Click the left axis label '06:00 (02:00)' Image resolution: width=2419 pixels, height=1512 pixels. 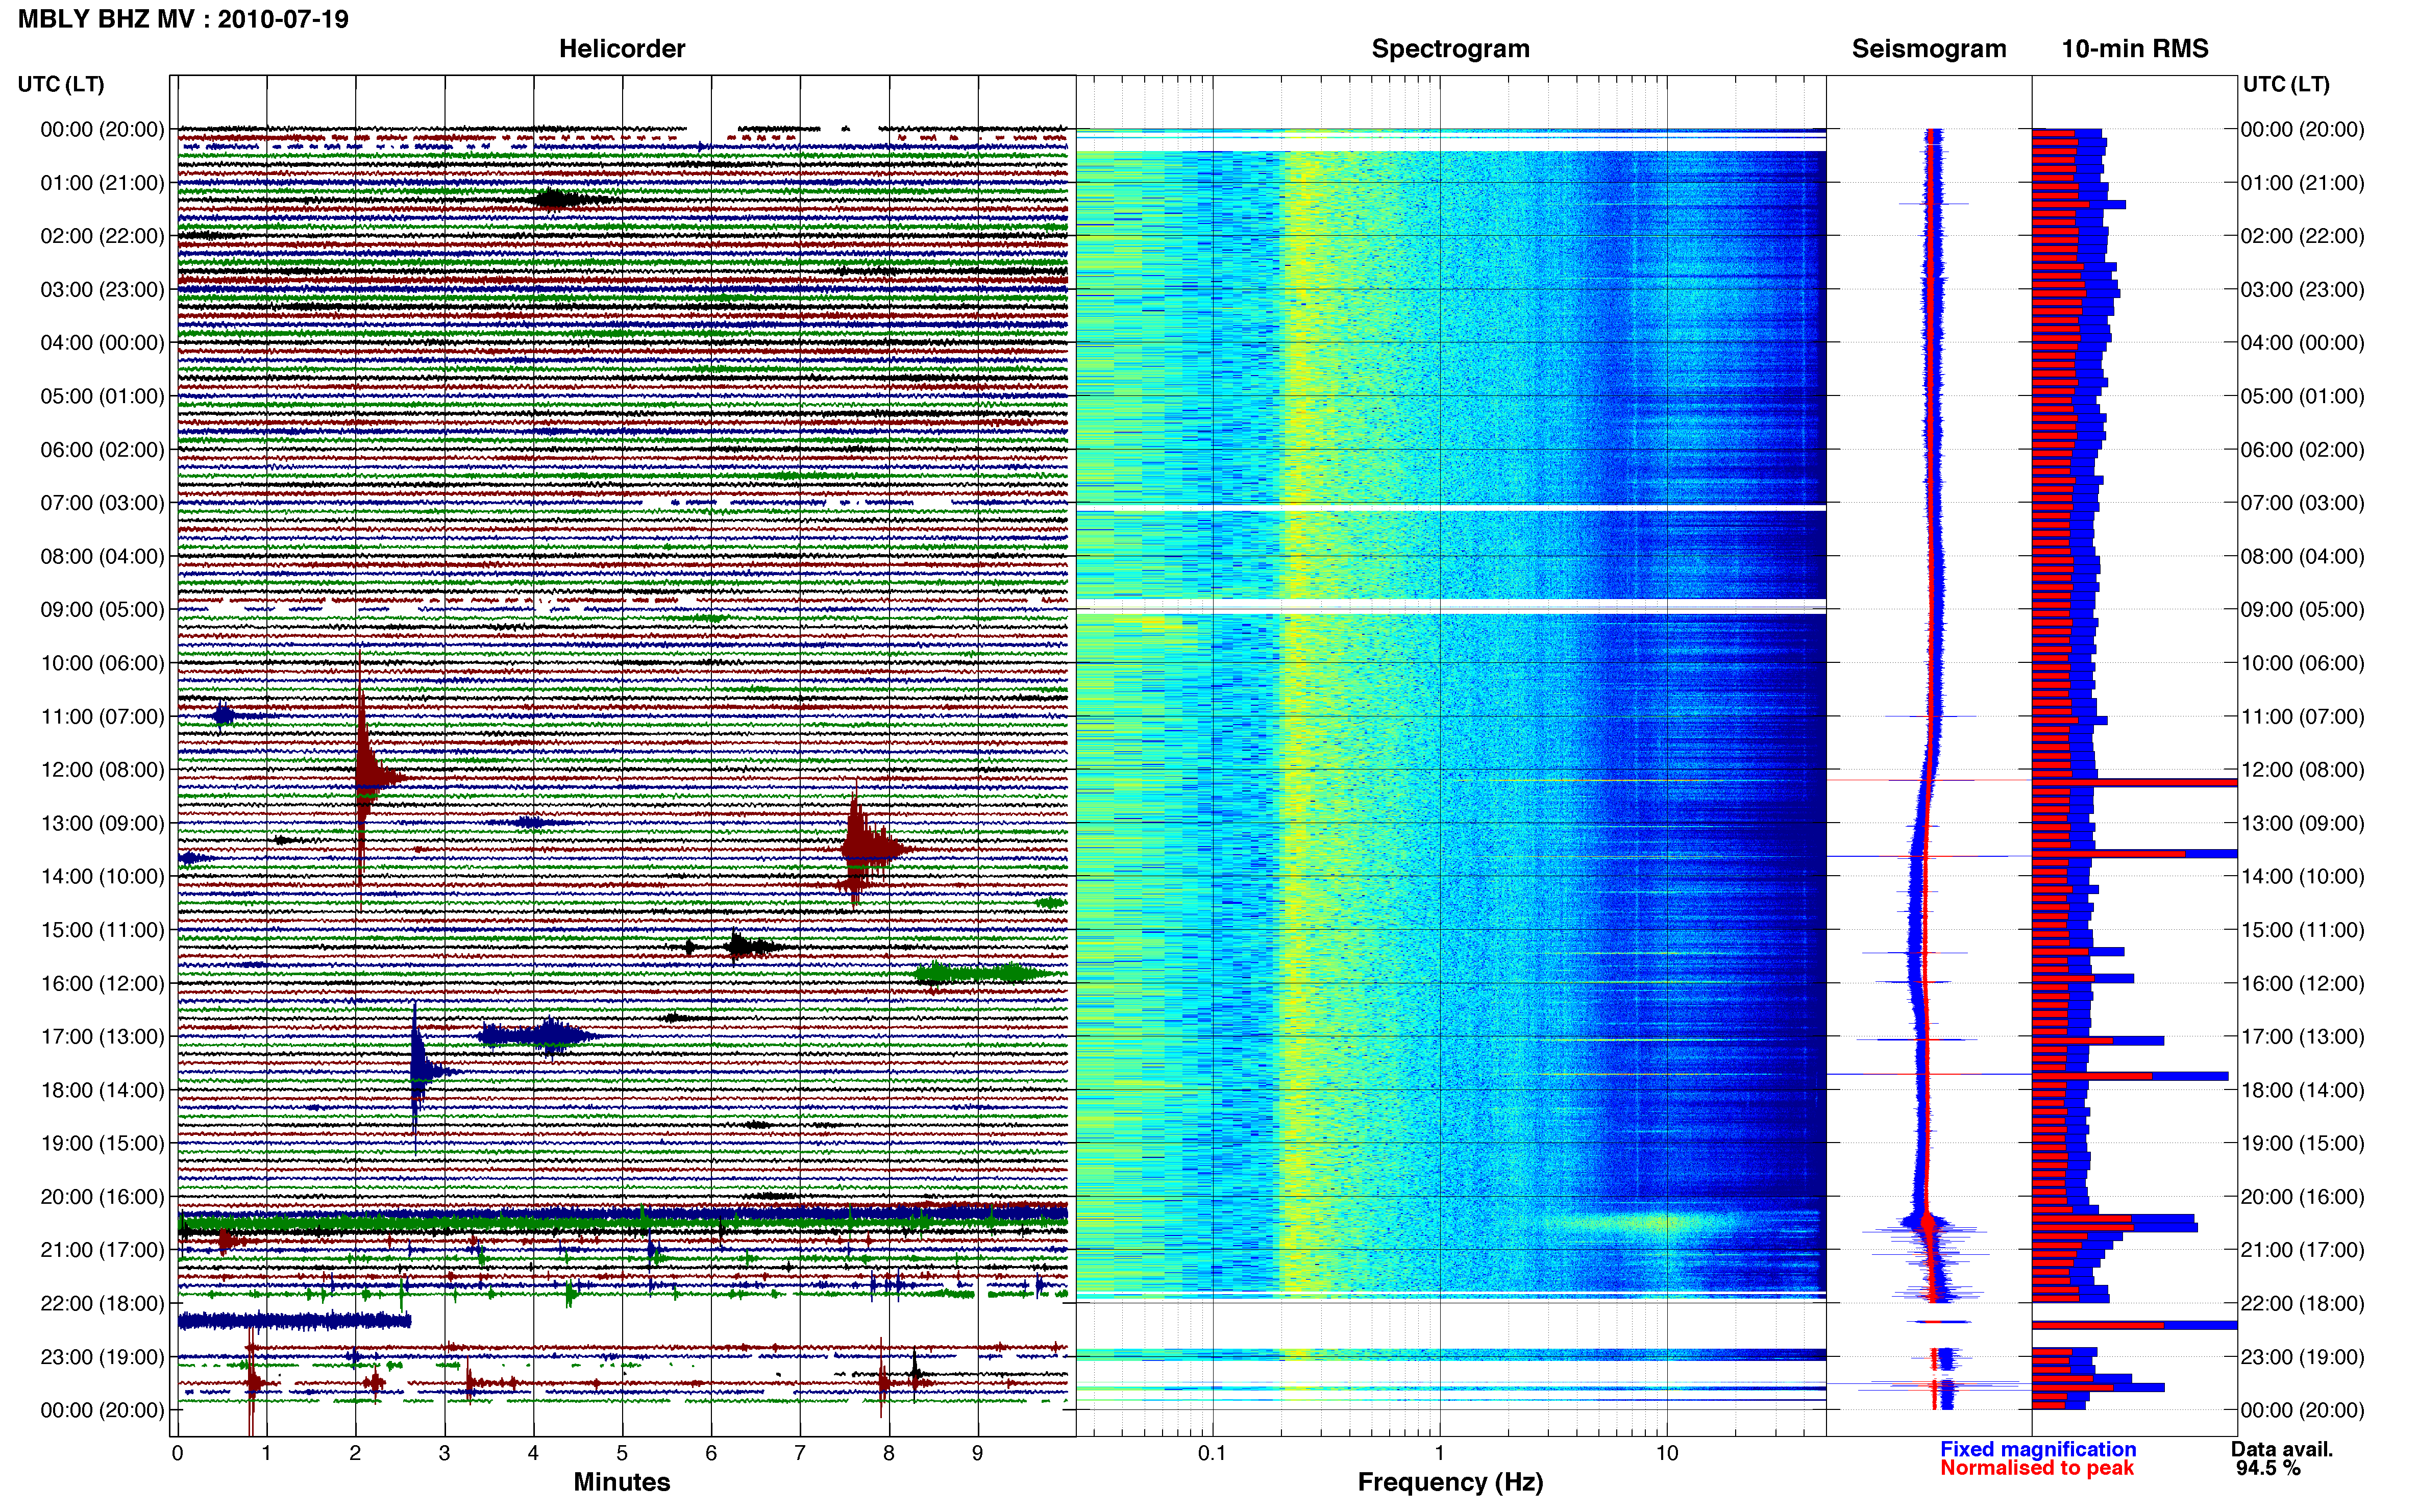coord(102,449)
